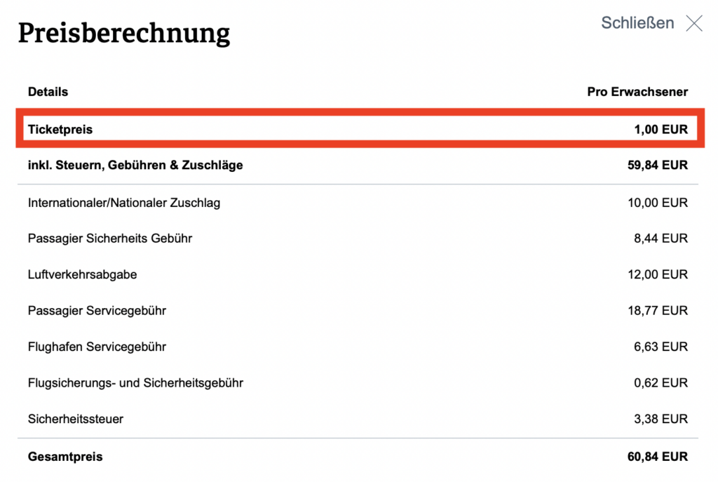
Task: Select the Details column header
Action: click(x=48, y=92)
